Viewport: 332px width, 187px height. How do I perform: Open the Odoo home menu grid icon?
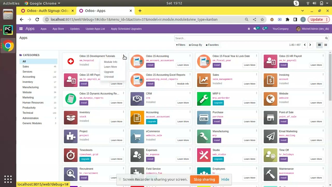[21, 29]
